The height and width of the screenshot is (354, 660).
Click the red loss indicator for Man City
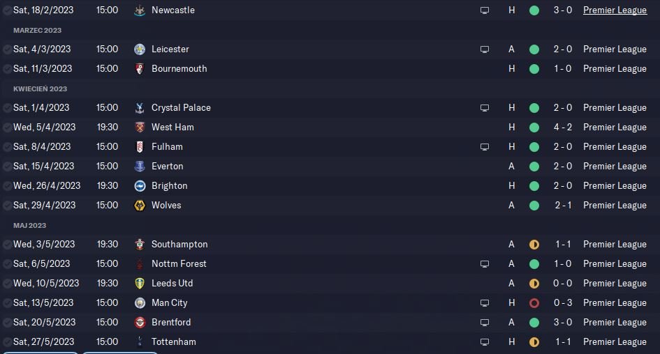[534, 302]
